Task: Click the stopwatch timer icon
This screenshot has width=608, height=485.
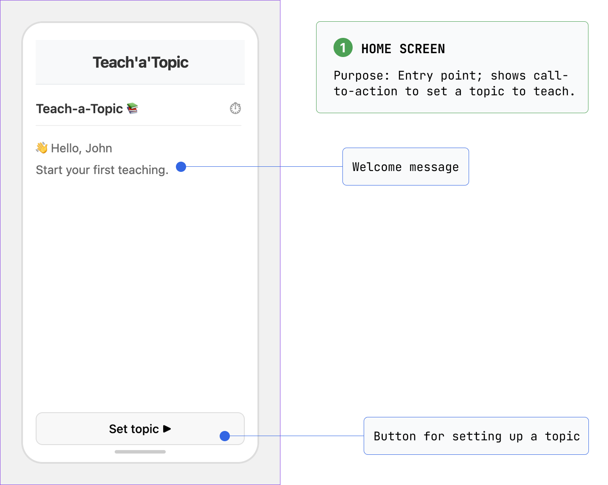Action: 235,108
